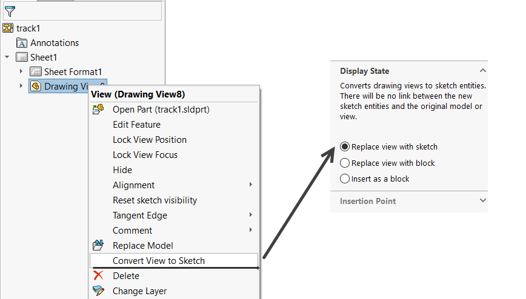
Task: Expand the Insertion Point section
Action: [x=483, y=200]
